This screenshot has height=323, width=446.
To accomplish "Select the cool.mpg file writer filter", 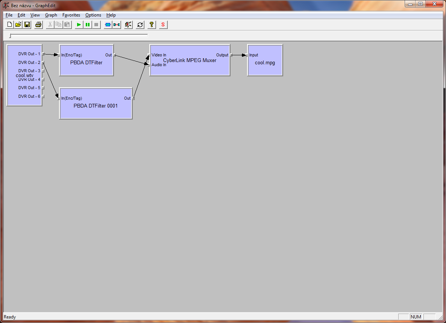I will pos(265,60).
